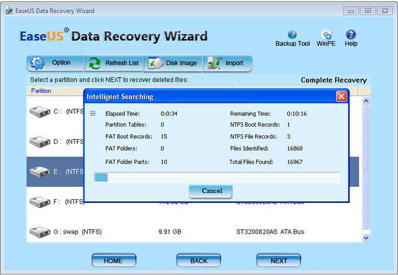This screenshot has width=398, height=275.
Task: Click the Files Identified value 16868
Action: pyautogui.click(x=295, y=148)
